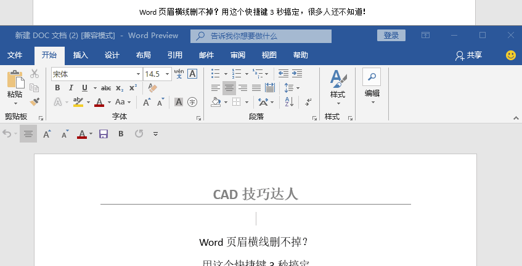Image resolution: width=522 pixels, height=266 pixels.
Task: Click the Asian layout character scaling icon
Action: 263,102
